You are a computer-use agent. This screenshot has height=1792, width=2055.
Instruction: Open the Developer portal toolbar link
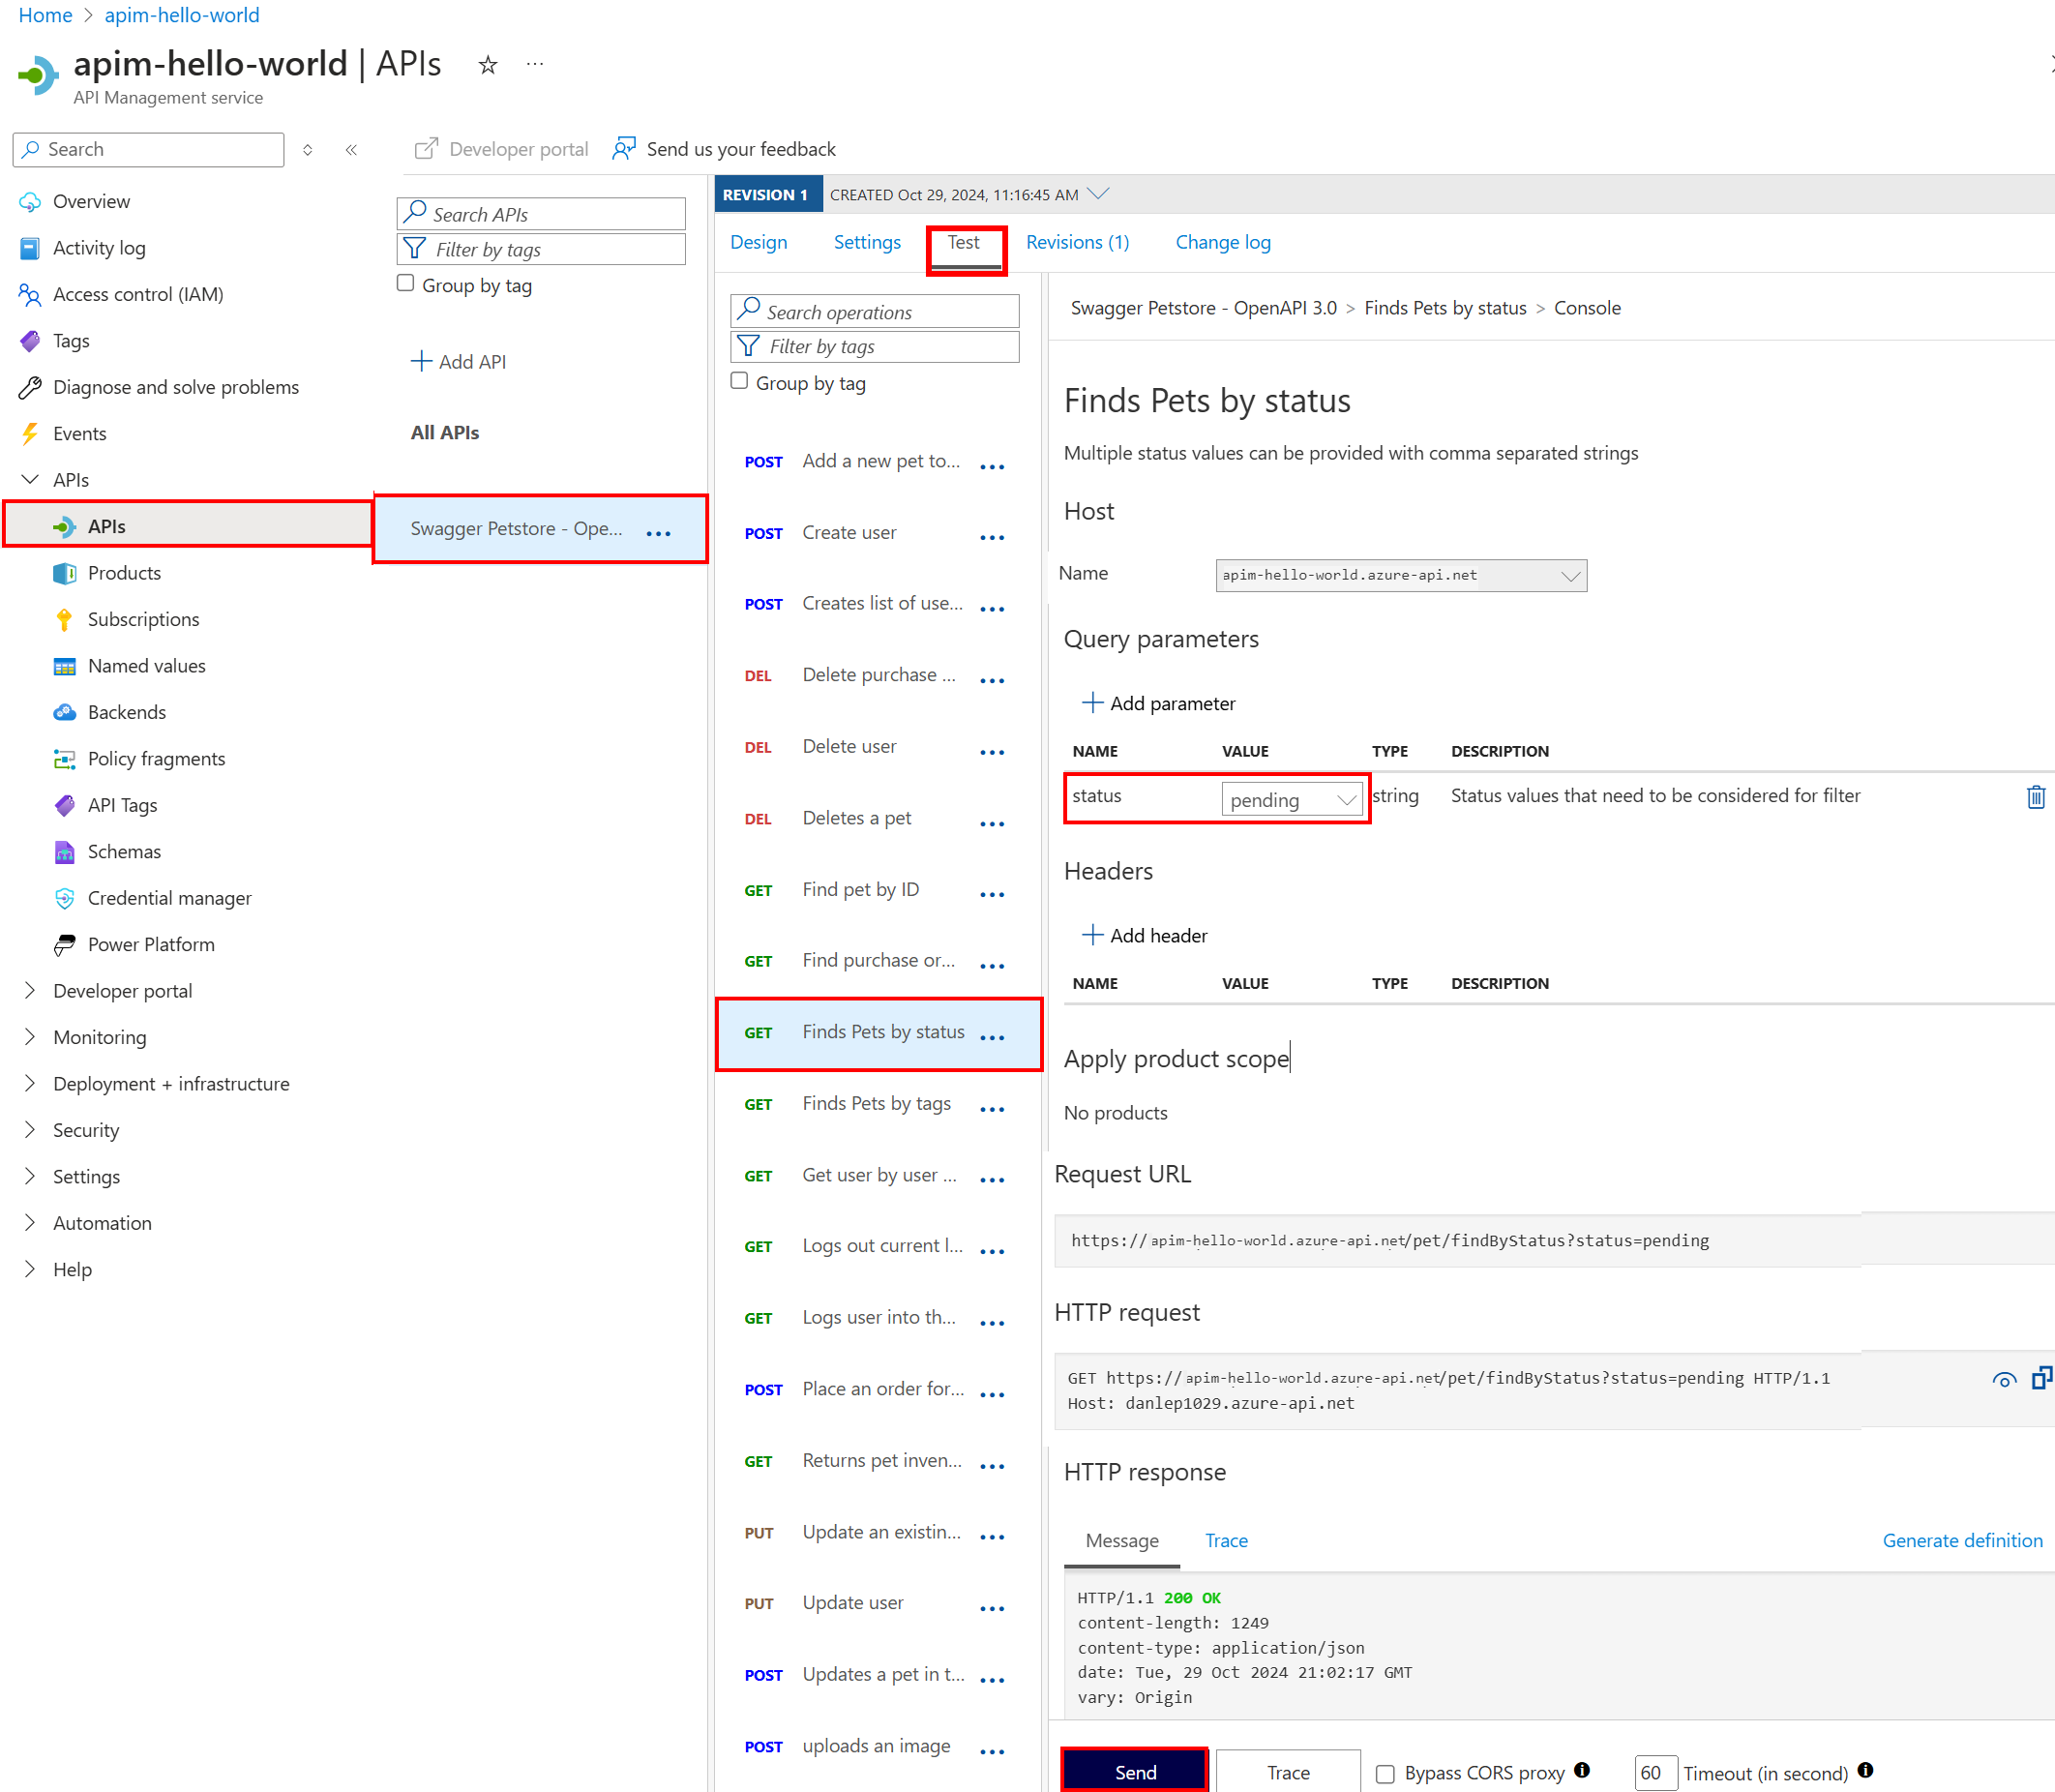click(x=501, y=149)
